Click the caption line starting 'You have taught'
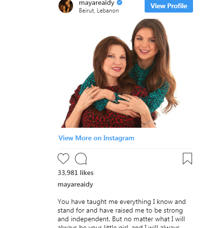 (121, 201)
